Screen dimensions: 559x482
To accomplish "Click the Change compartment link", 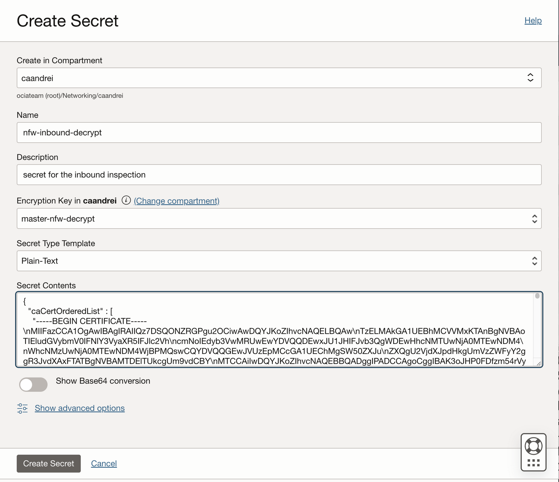I will pos(176,201).
